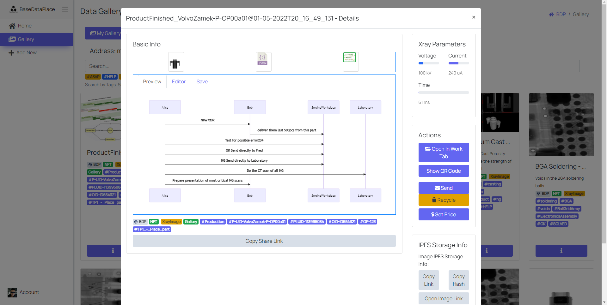Click Set Price button
Viewport: 607px width, 305px height.
tap(444, 214)
